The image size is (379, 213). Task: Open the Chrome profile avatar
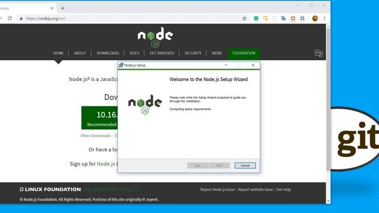pyautogui.click(x=315, y=18)
